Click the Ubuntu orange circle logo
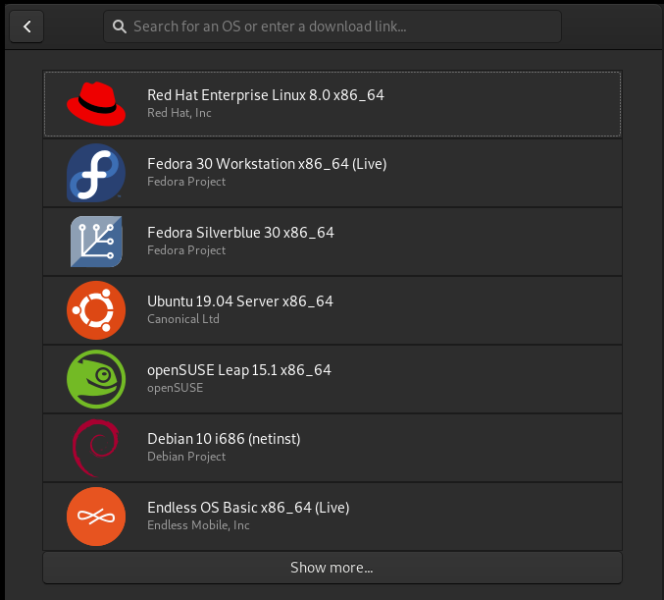664x600 pixels. [x=96, y=310]
